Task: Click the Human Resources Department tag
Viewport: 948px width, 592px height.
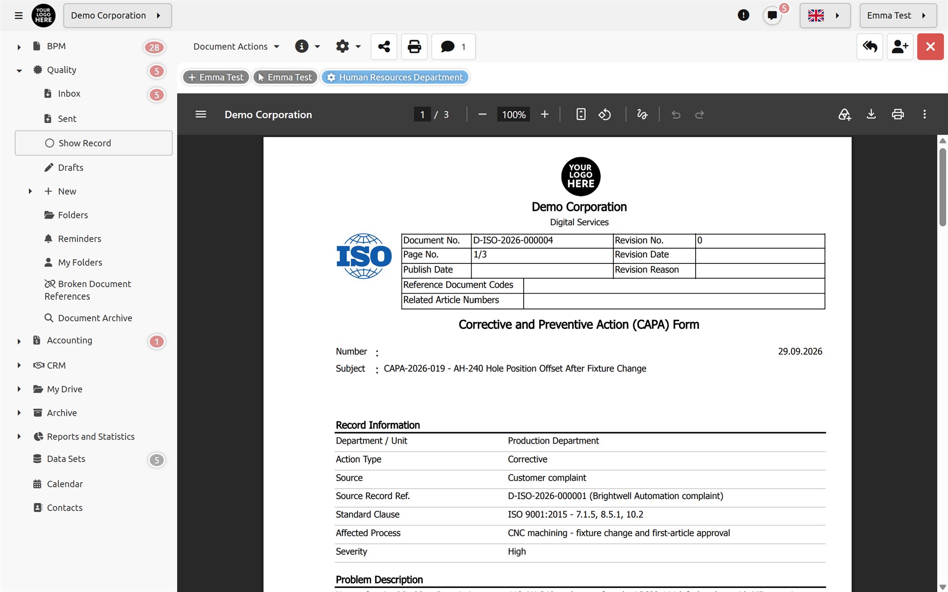Action: (x=395, y=77)
